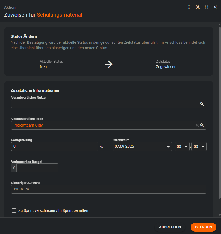This screenshot has height=234, width=221.
Task: Click the Fertigstellung percentage input field
Action: tap(55, 147)
